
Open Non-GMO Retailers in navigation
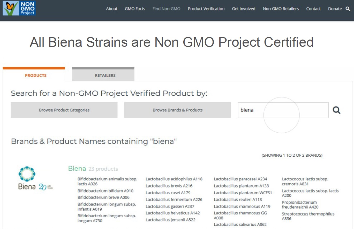click(x=281, y=9)
